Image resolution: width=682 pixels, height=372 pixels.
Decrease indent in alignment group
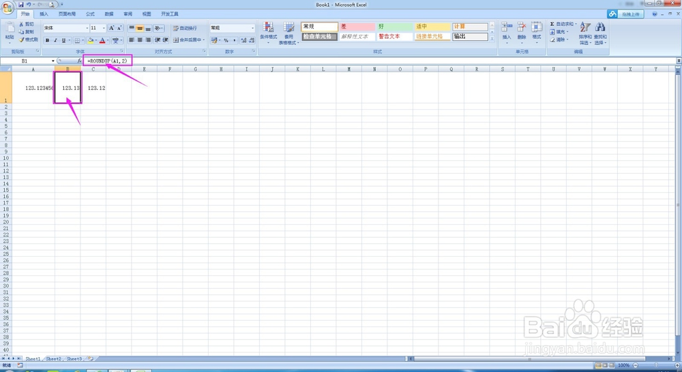point(158,40)
